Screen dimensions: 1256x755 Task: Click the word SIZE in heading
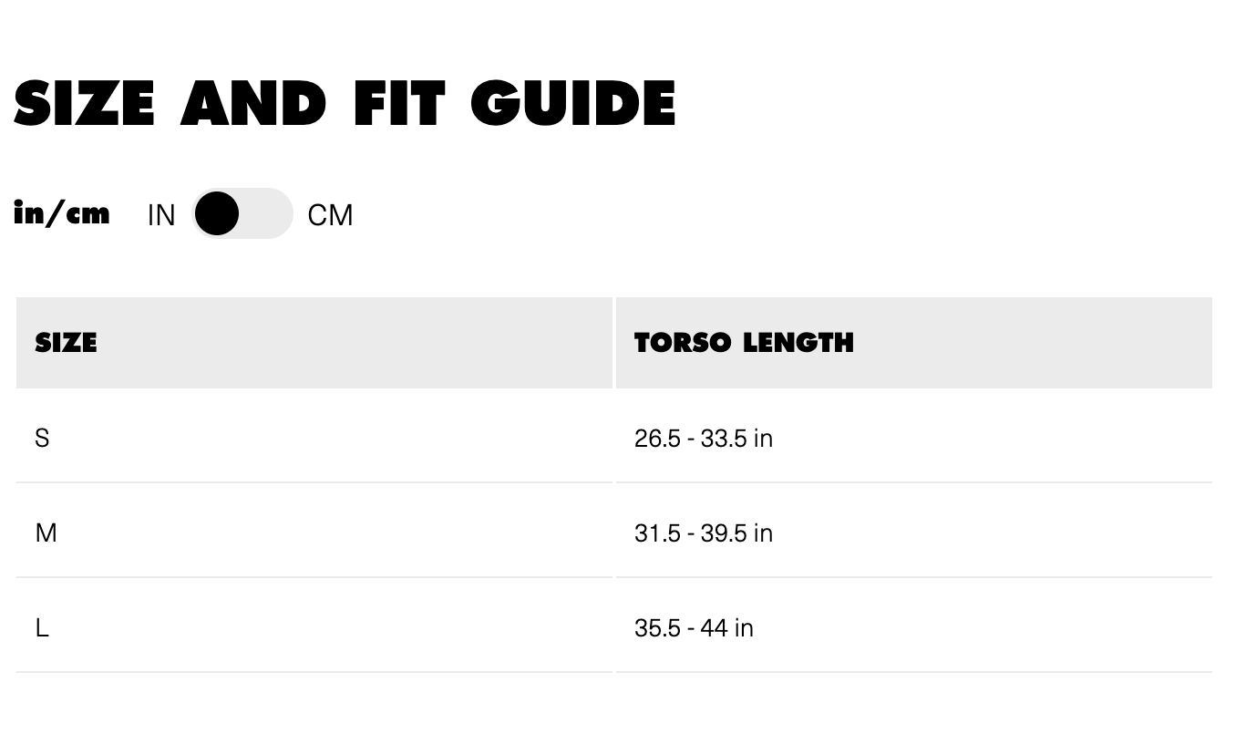coord(84,103)
